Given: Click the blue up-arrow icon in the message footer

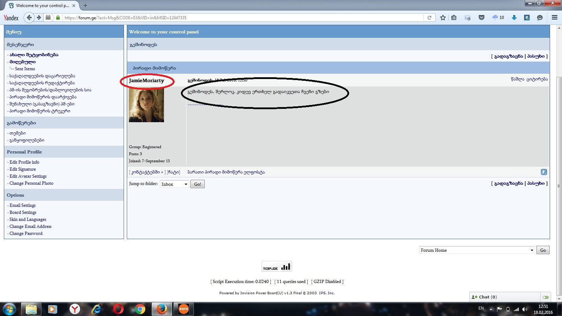Looking at the screenshot, I should click(544, 172).
